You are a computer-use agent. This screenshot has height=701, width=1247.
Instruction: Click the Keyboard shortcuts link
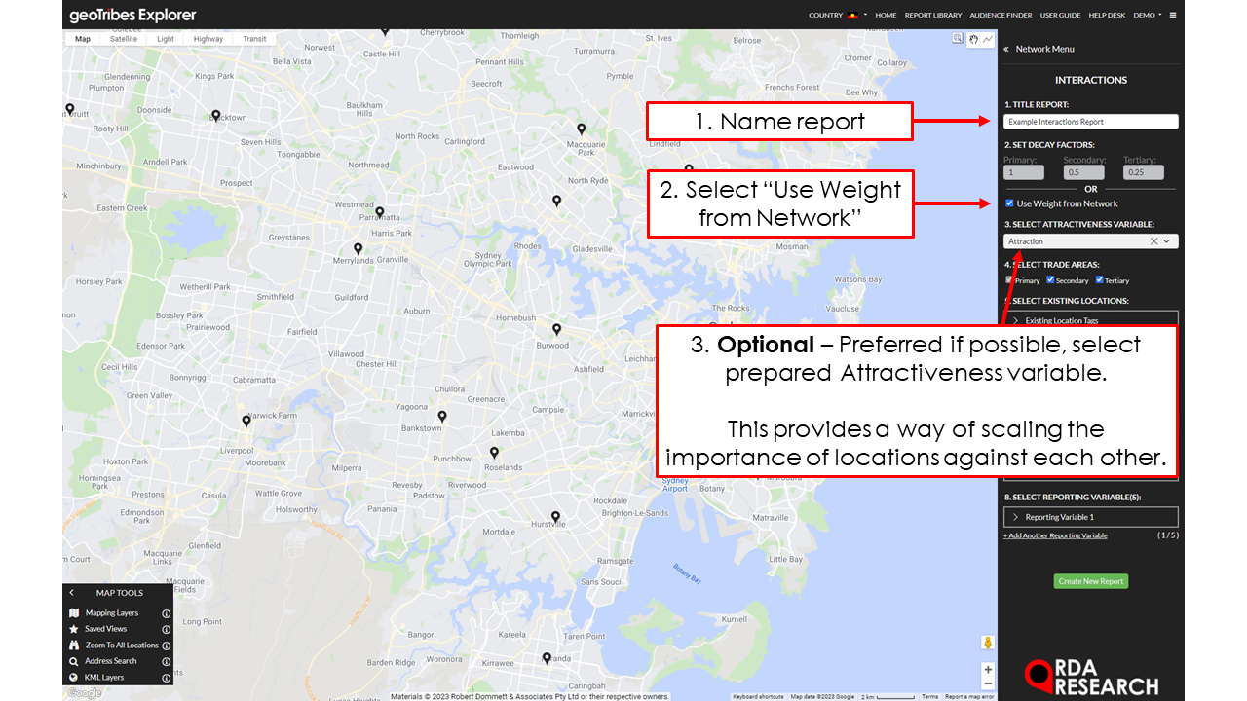758,696
